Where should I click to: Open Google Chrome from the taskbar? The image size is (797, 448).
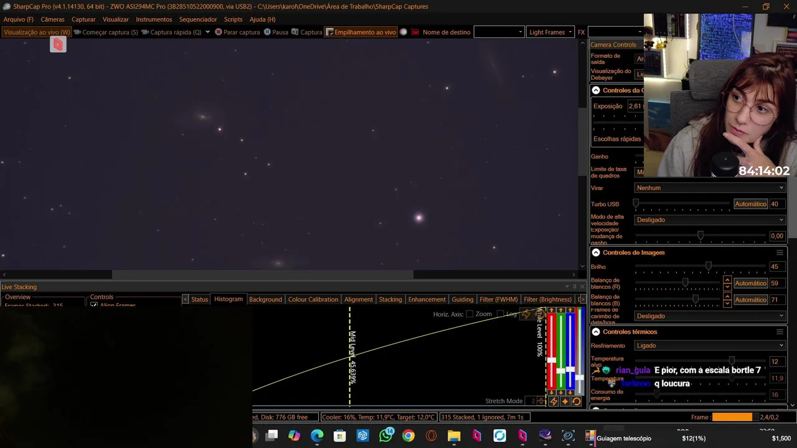(408, 436)
